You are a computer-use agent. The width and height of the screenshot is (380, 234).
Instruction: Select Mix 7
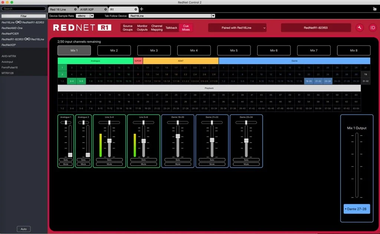coord(314,50)
